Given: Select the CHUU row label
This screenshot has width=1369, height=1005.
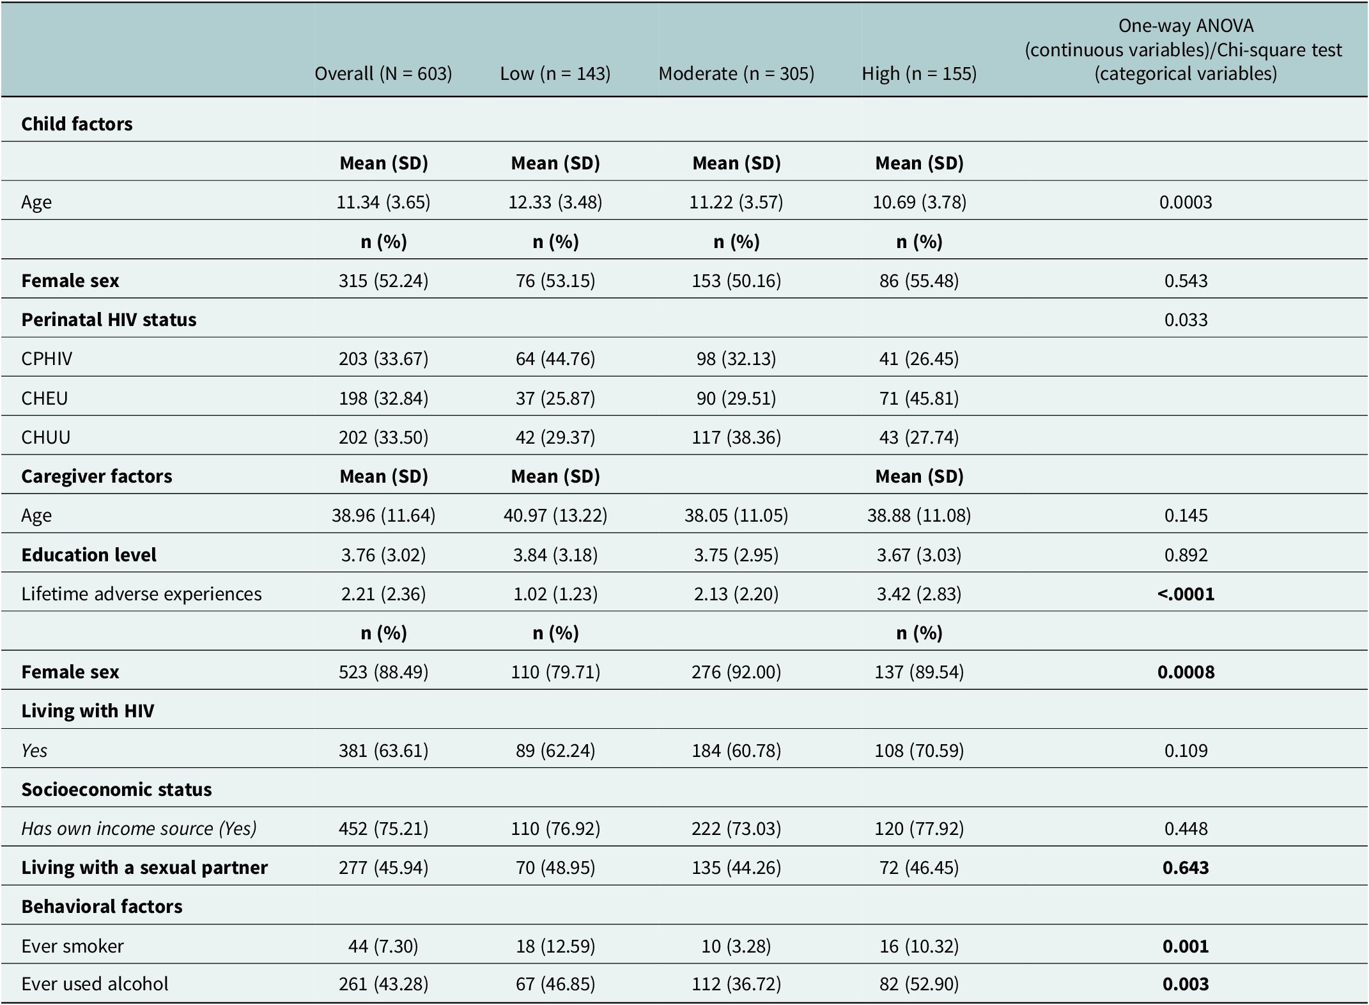Looking at the screenshot, I should 45,437.
